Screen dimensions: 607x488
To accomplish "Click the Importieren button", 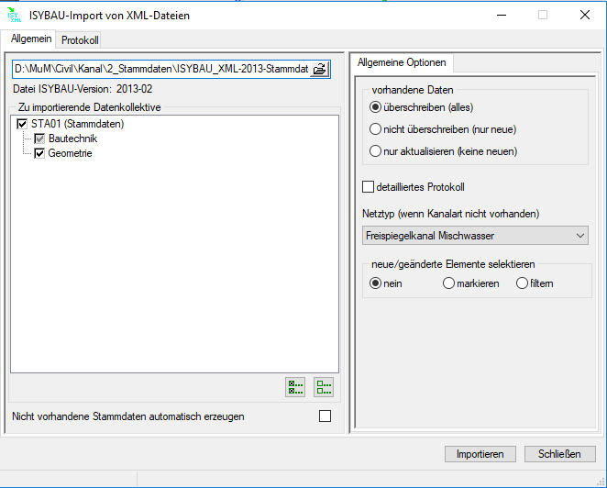I will [480, 454].
